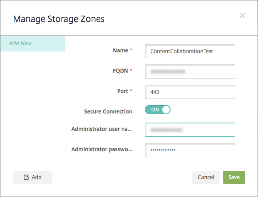Click the Administrator user name field
258x197 pixels.
click(x=190, y=130)
